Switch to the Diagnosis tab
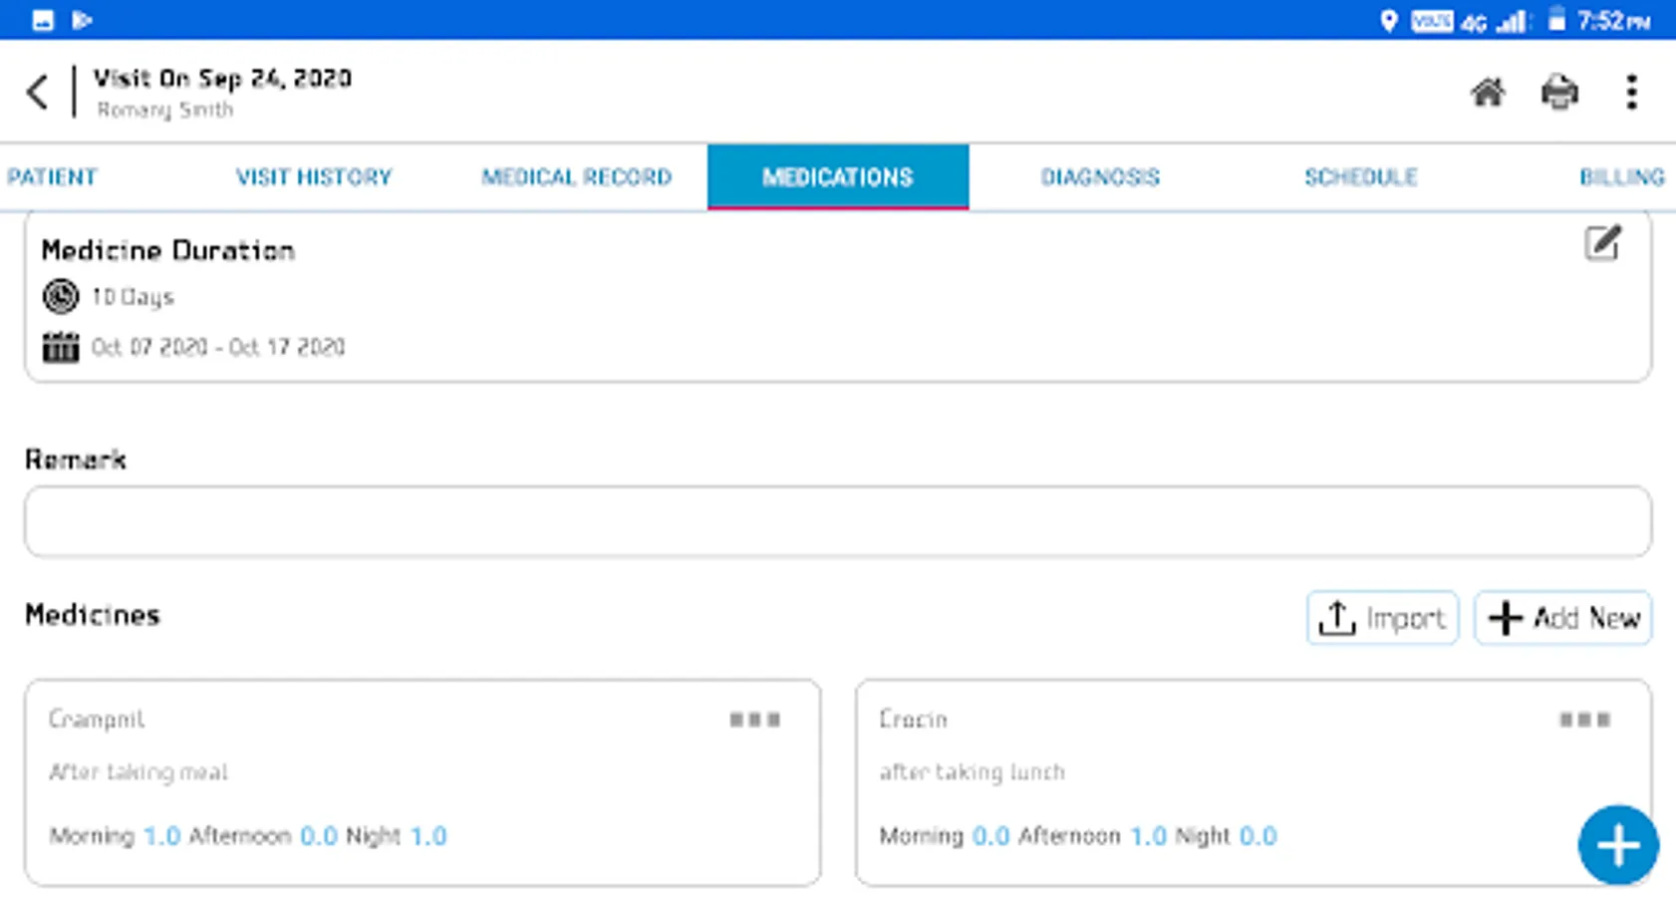This screenshot has height=897, width=1676. pyautogui.click(x=1100, y=177)
